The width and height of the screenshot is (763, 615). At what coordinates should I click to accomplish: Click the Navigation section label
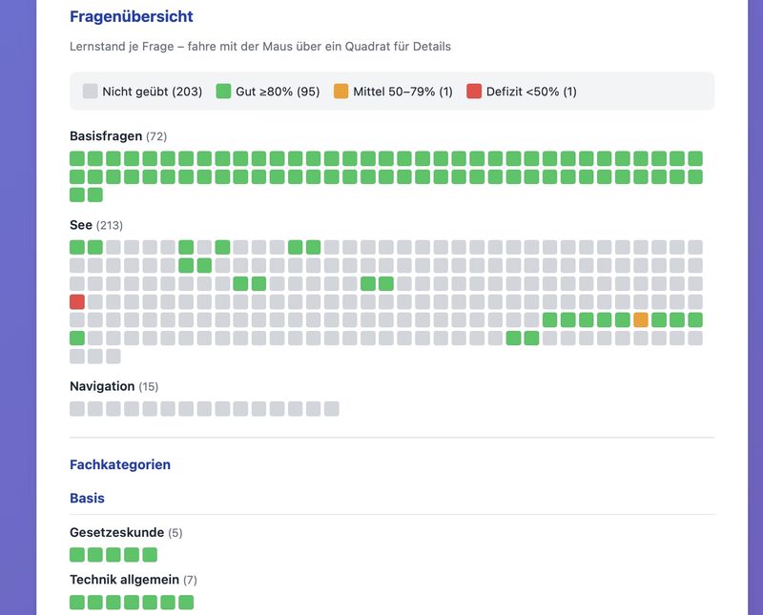pos(102,386)
